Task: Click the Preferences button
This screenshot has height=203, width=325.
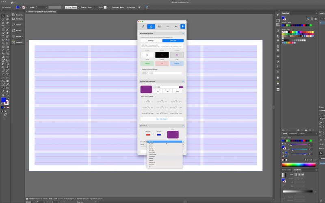Action: point(131,7)
